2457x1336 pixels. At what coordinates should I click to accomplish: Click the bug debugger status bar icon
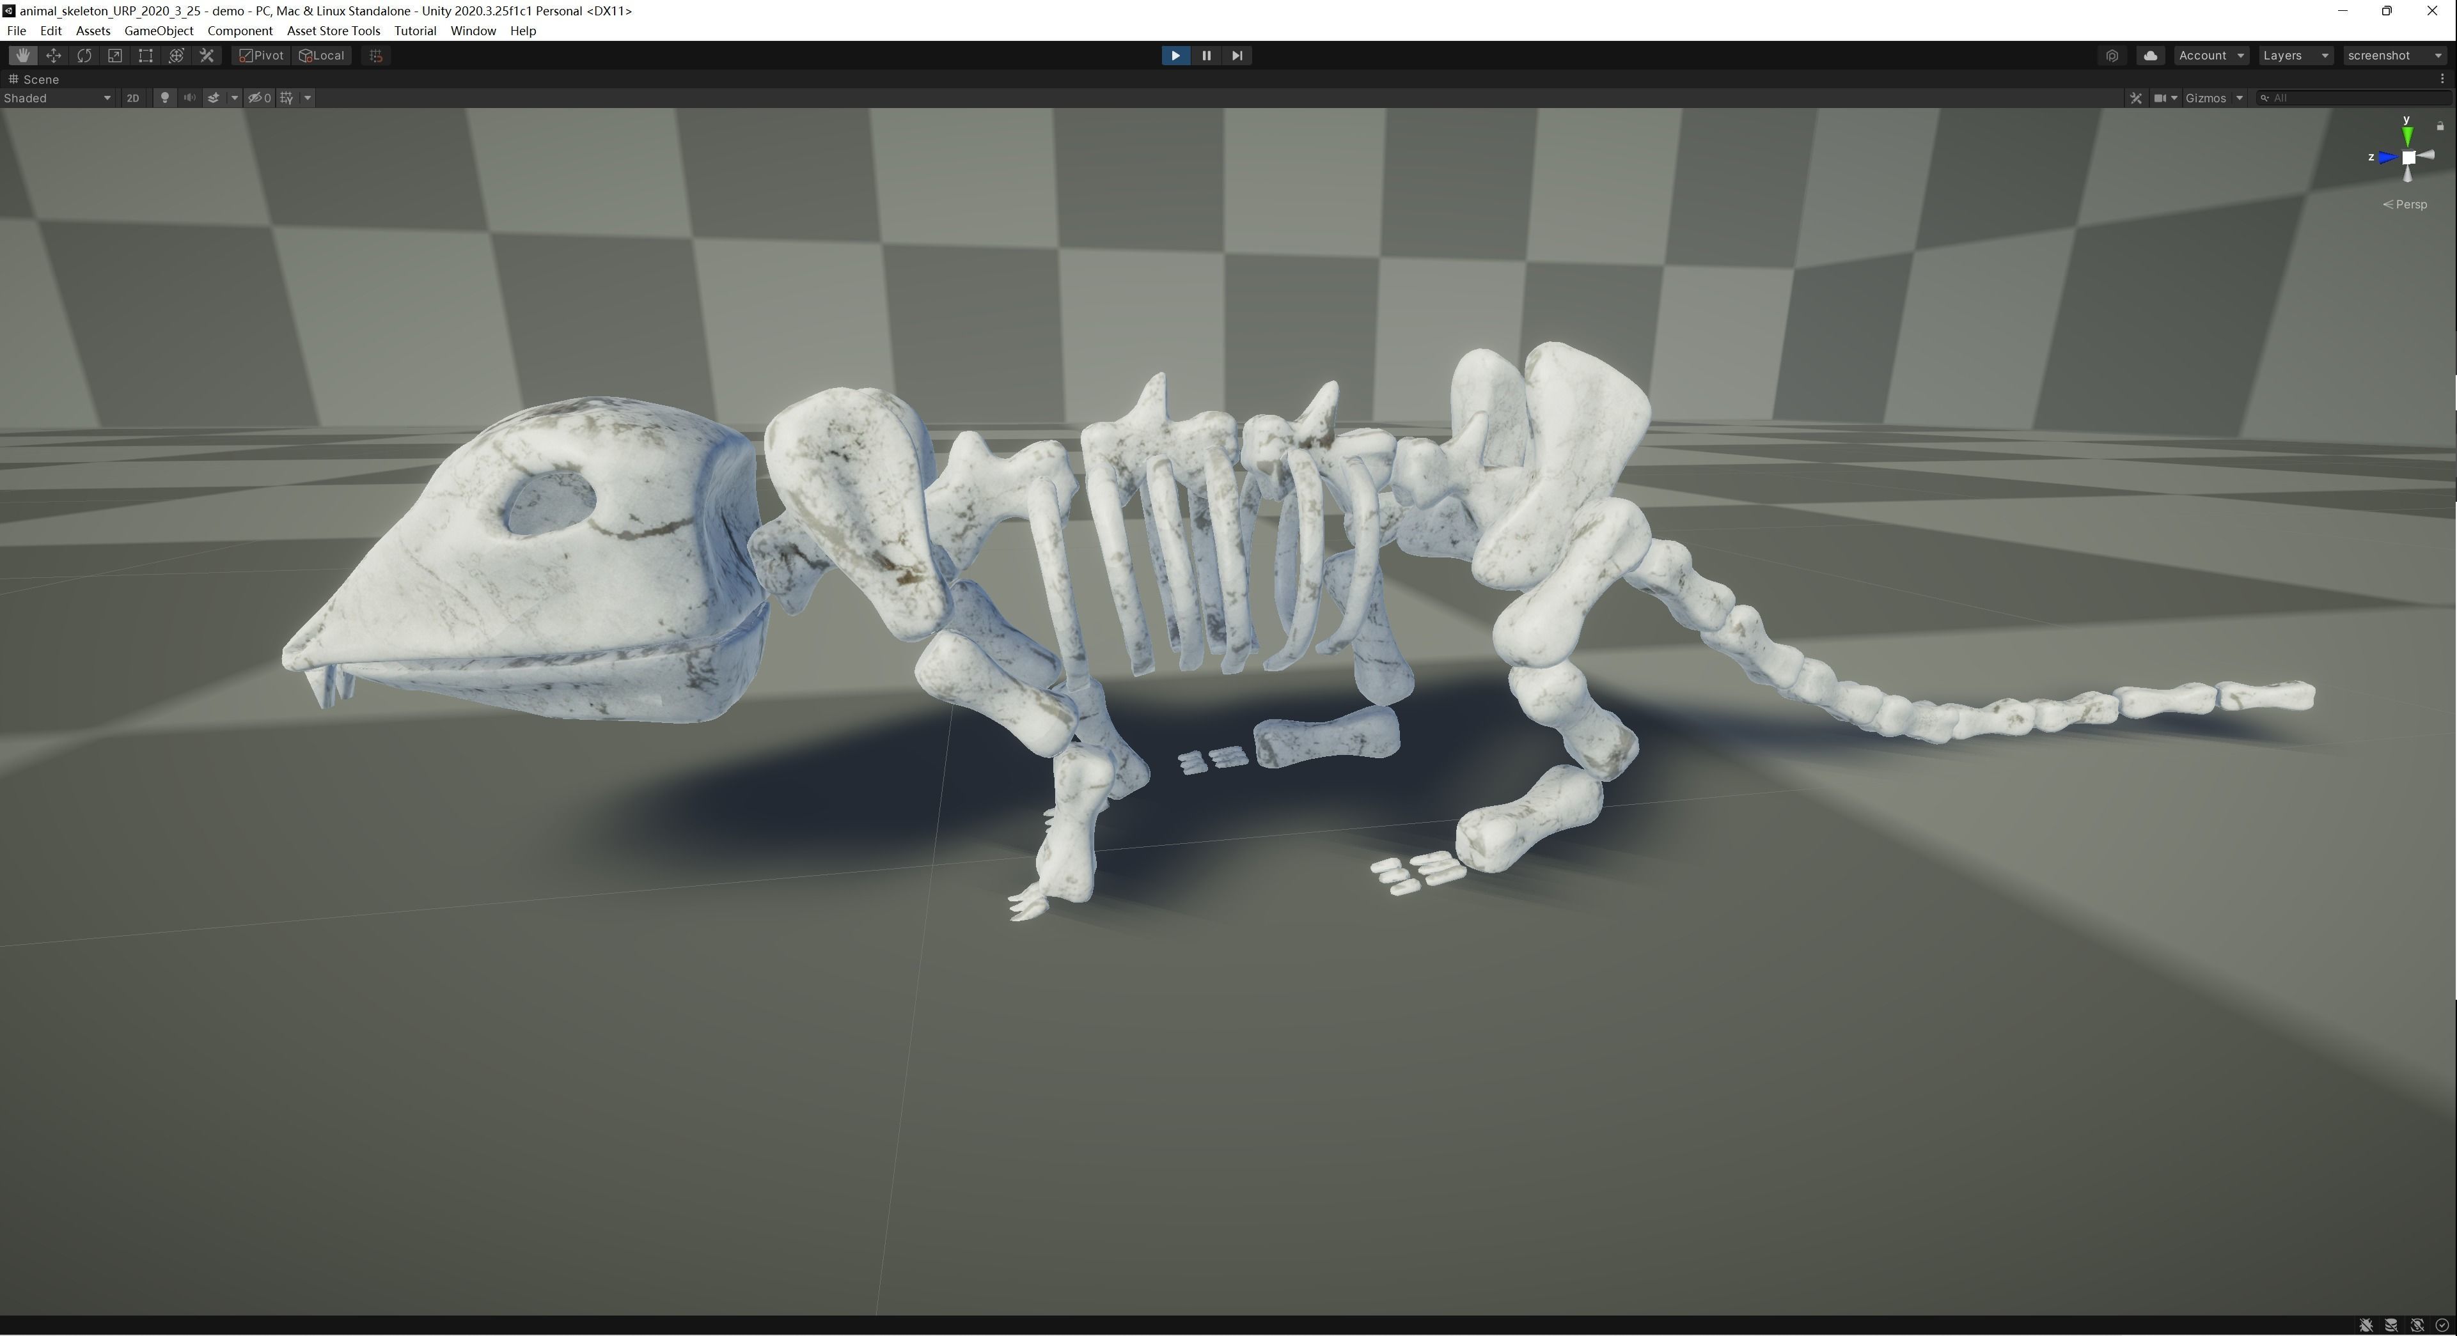tap(2366, 1326)
